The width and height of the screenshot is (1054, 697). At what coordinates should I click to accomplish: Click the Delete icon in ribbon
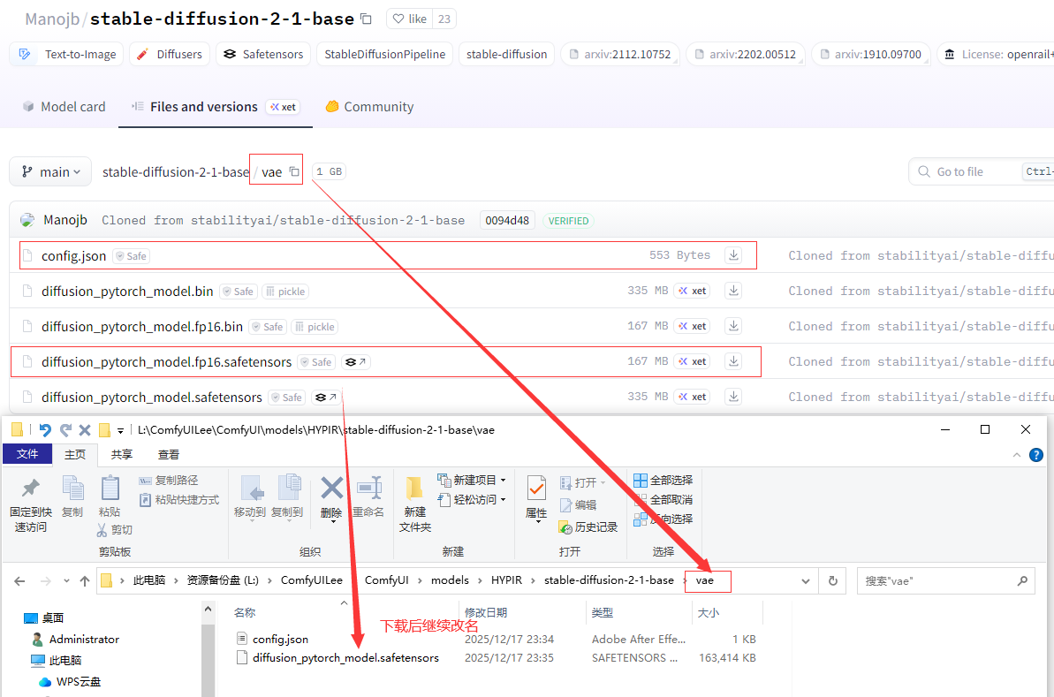point(331,496)
